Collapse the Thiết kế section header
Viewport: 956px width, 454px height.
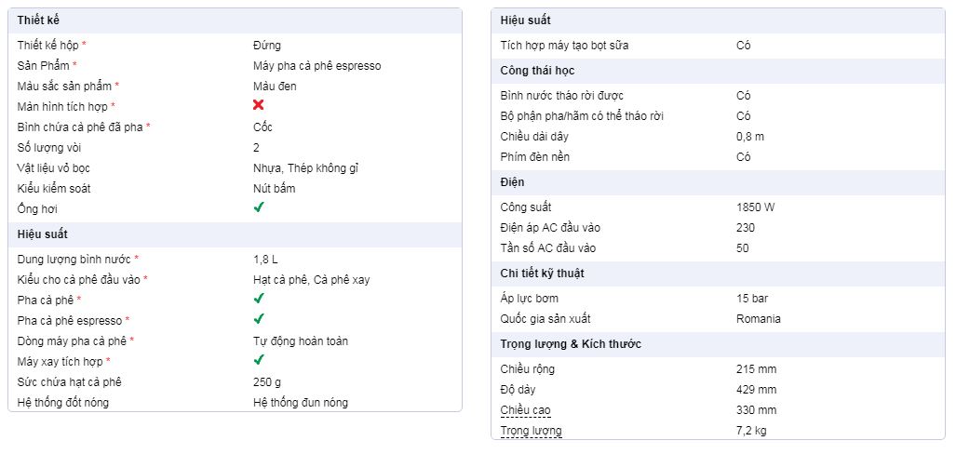pyautogui.click(x=235, y=20)
